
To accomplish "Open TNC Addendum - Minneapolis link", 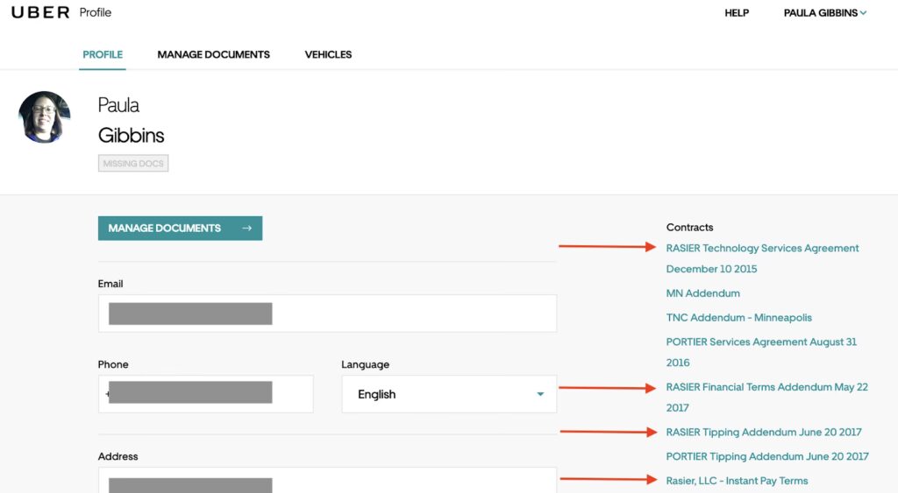I will (x=738, y=318).
